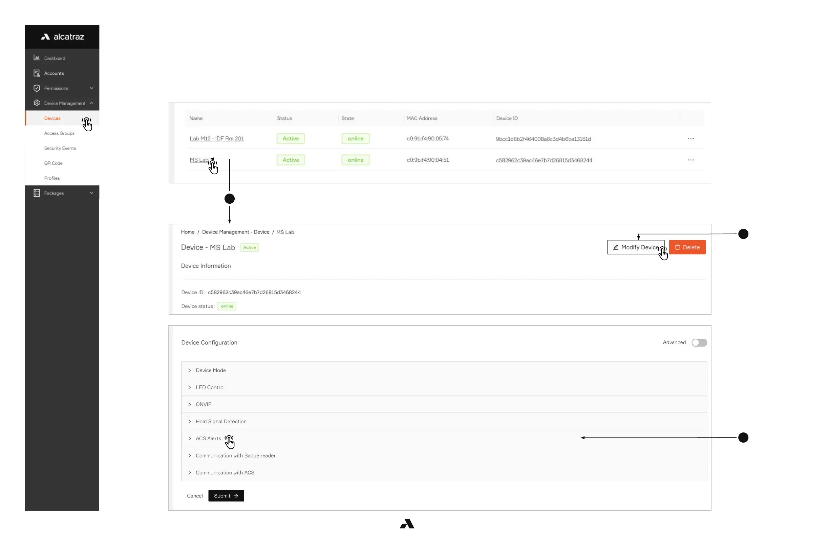Image resolution: width=829 pixels, height=536 pixels.
Task: Click the Modify Device button
Action: [635, 247]
